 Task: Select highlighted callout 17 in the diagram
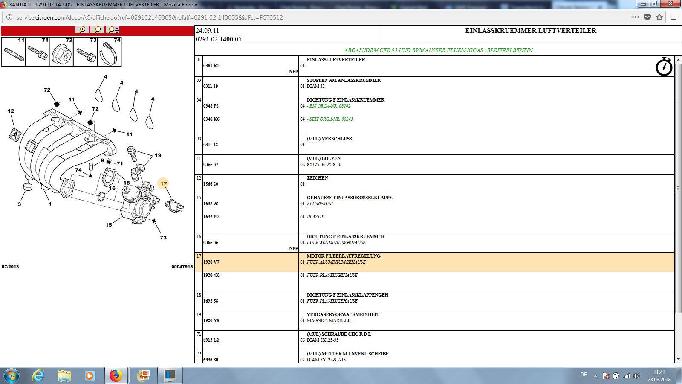tap(163, 183)
